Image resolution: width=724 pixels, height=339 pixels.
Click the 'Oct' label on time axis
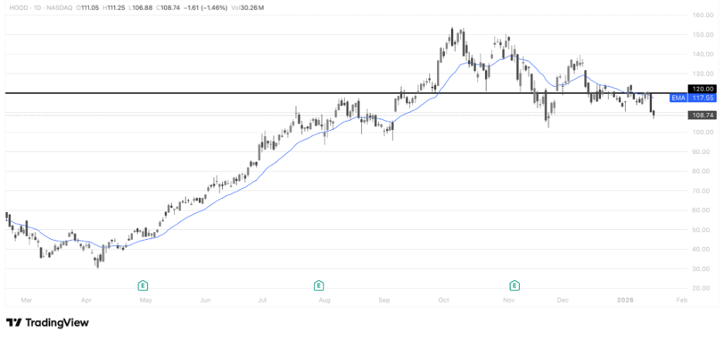pyautogui.click(x=444, y=298)
